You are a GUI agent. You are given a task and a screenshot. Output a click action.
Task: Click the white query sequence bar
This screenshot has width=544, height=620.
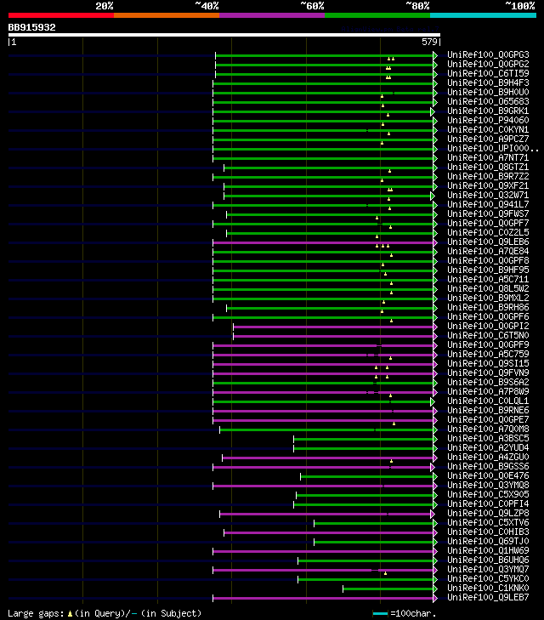(224, 35)
